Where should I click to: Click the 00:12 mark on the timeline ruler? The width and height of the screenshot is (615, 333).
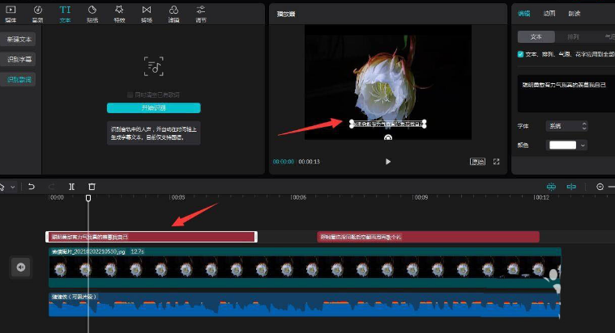pyautogui.click(x=541, y=197)
